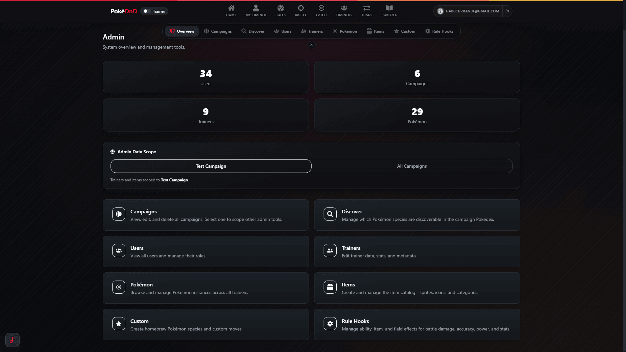This screenshot has height=352, width=626.
Task: Switch to the Users admin tab
Action: point(283,31)
